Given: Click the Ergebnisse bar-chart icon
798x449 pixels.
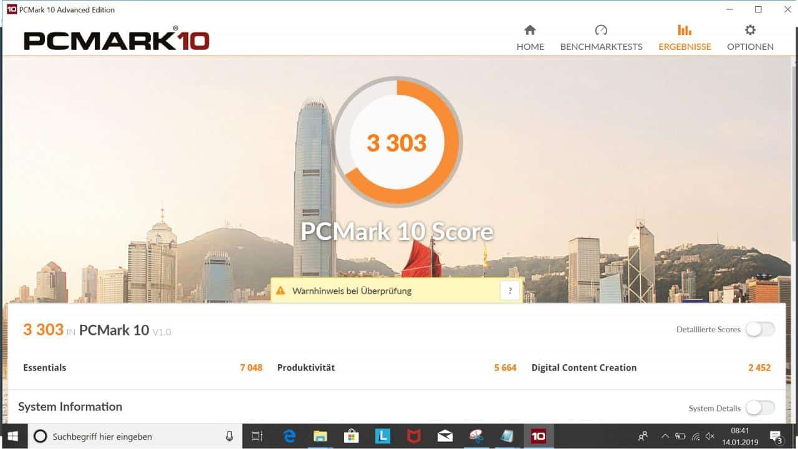Looking at the screenshot, I should pos(685,29).
